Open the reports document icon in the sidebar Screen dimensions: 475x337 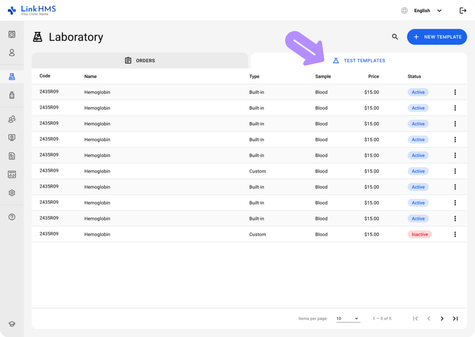pyautogui.click(x=12, y=156)
